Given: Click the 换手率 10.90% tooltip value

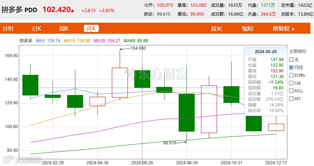Looking at the screenshot, I should (276, 111).
